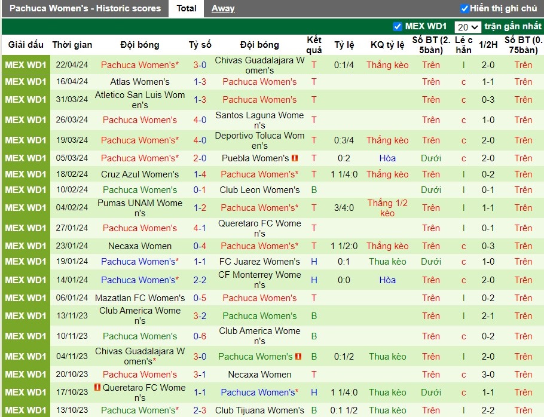Click the 1-3 score for Atlas Women's match
Image resolution: width=544 pixels, height=417 pixels.
click(x=200, y=82)
